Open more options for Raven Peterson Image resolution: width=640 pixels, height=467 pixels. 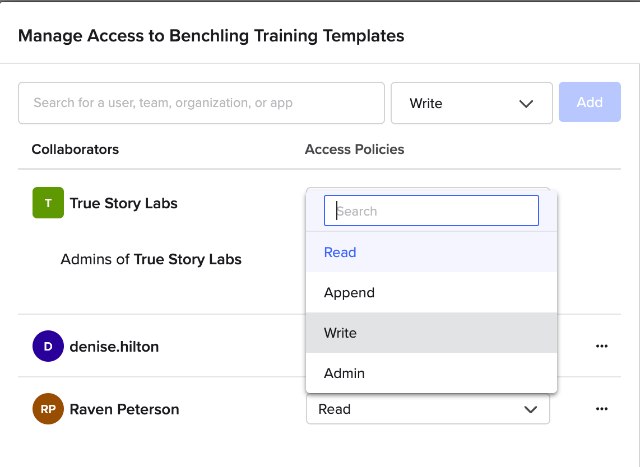(x=601, y=409)
